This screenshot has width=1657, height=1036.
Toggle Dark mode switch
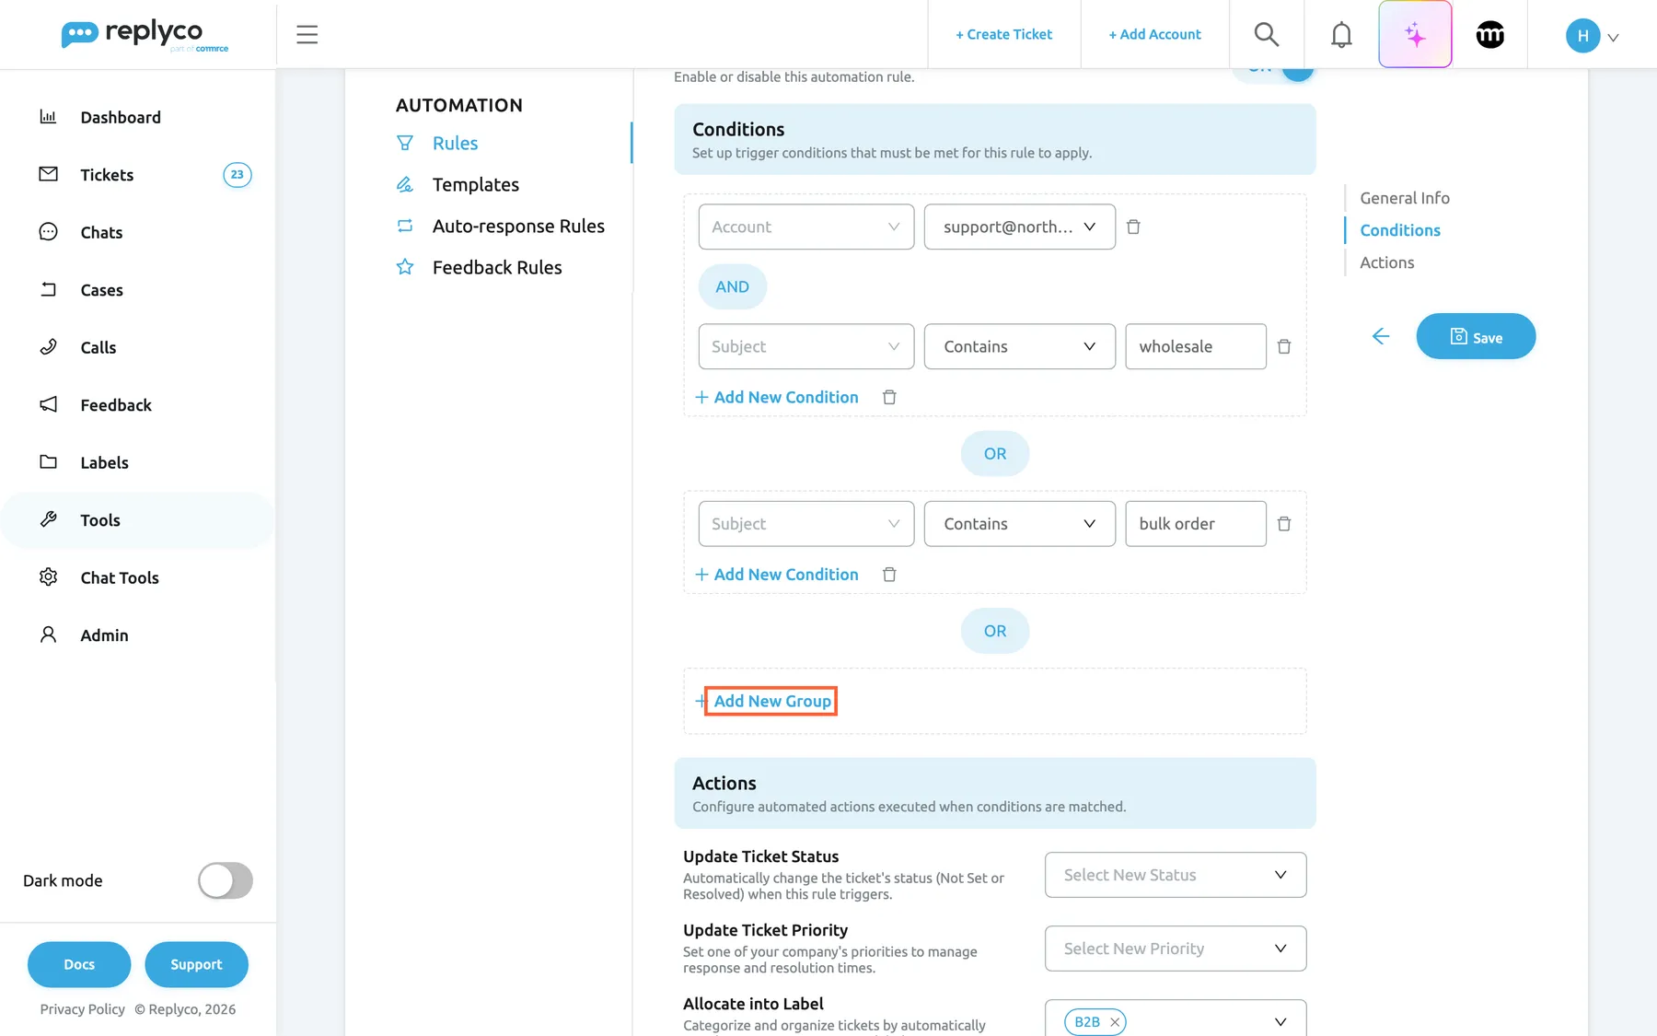[226, 880]
